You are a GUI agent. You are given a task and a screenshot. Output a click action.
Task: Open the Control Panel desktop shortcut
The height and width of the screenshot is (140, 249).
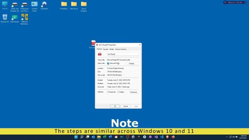(x=34, y=6)
